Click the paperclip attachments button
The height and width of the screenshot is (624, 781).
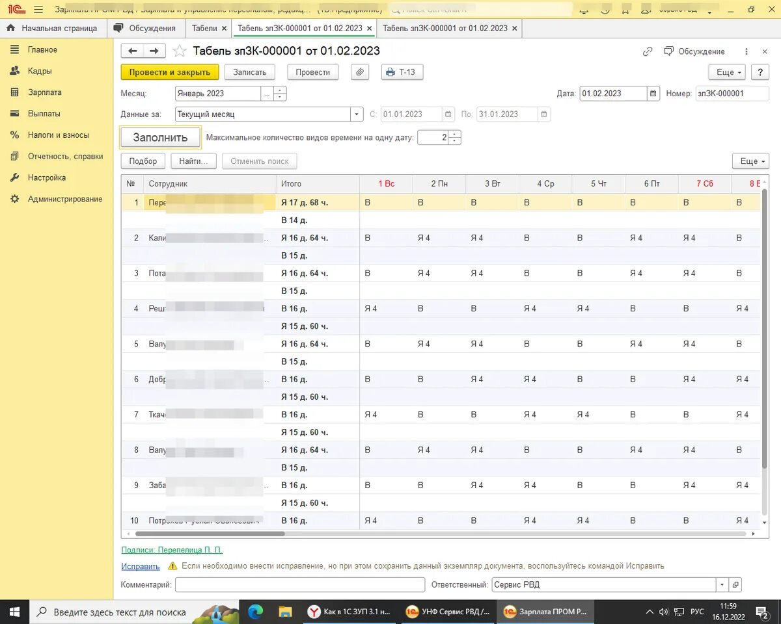coord(360,72)
